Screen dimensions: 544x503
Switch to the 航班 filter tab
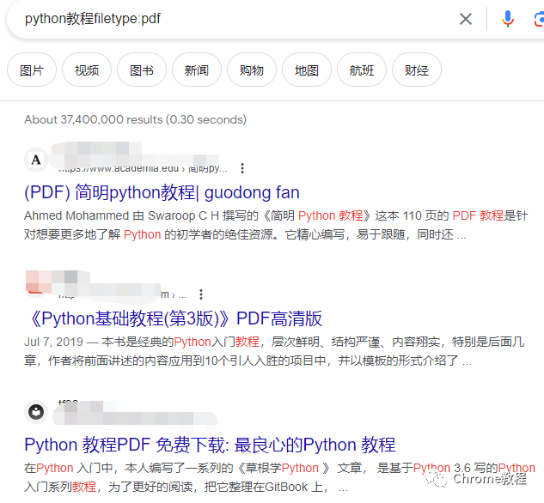click(x=362, y=70)
